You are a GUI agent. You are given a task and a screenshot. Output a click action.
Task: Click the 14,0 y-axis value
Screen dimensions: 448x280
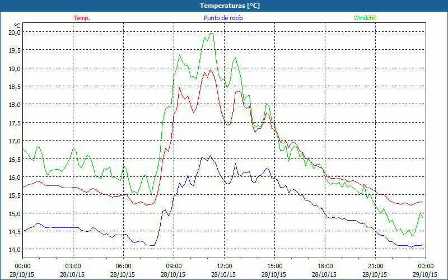pos(15,250)
